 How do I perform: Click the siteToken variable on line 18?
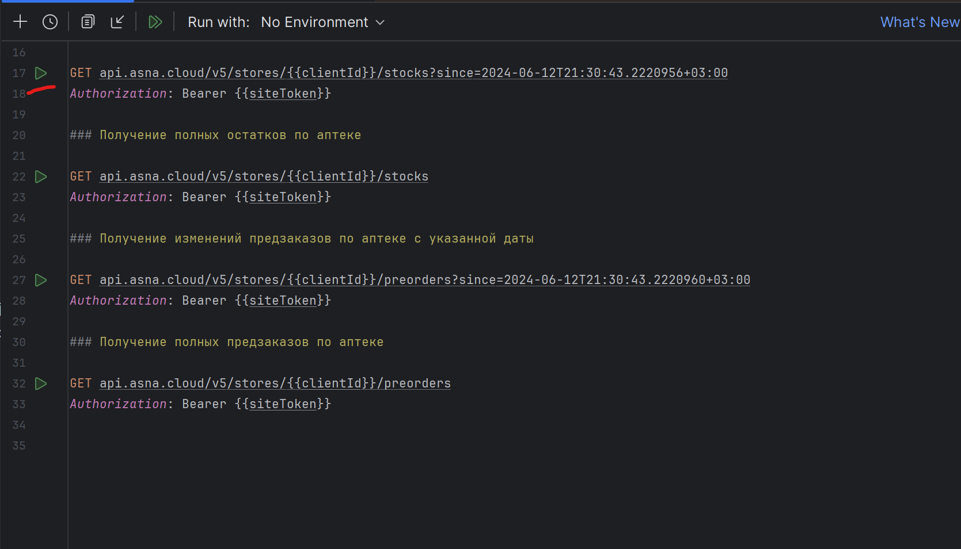283,94
